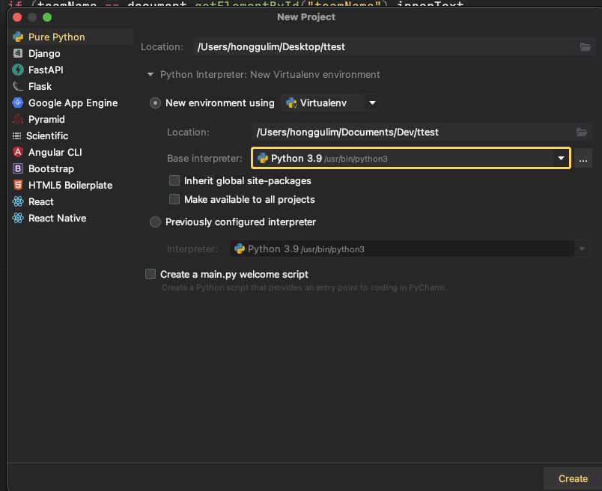This screenshot has height=491, width=602.
Task: Click the ellipsis button beside Base interpreter
Action: 583,159
